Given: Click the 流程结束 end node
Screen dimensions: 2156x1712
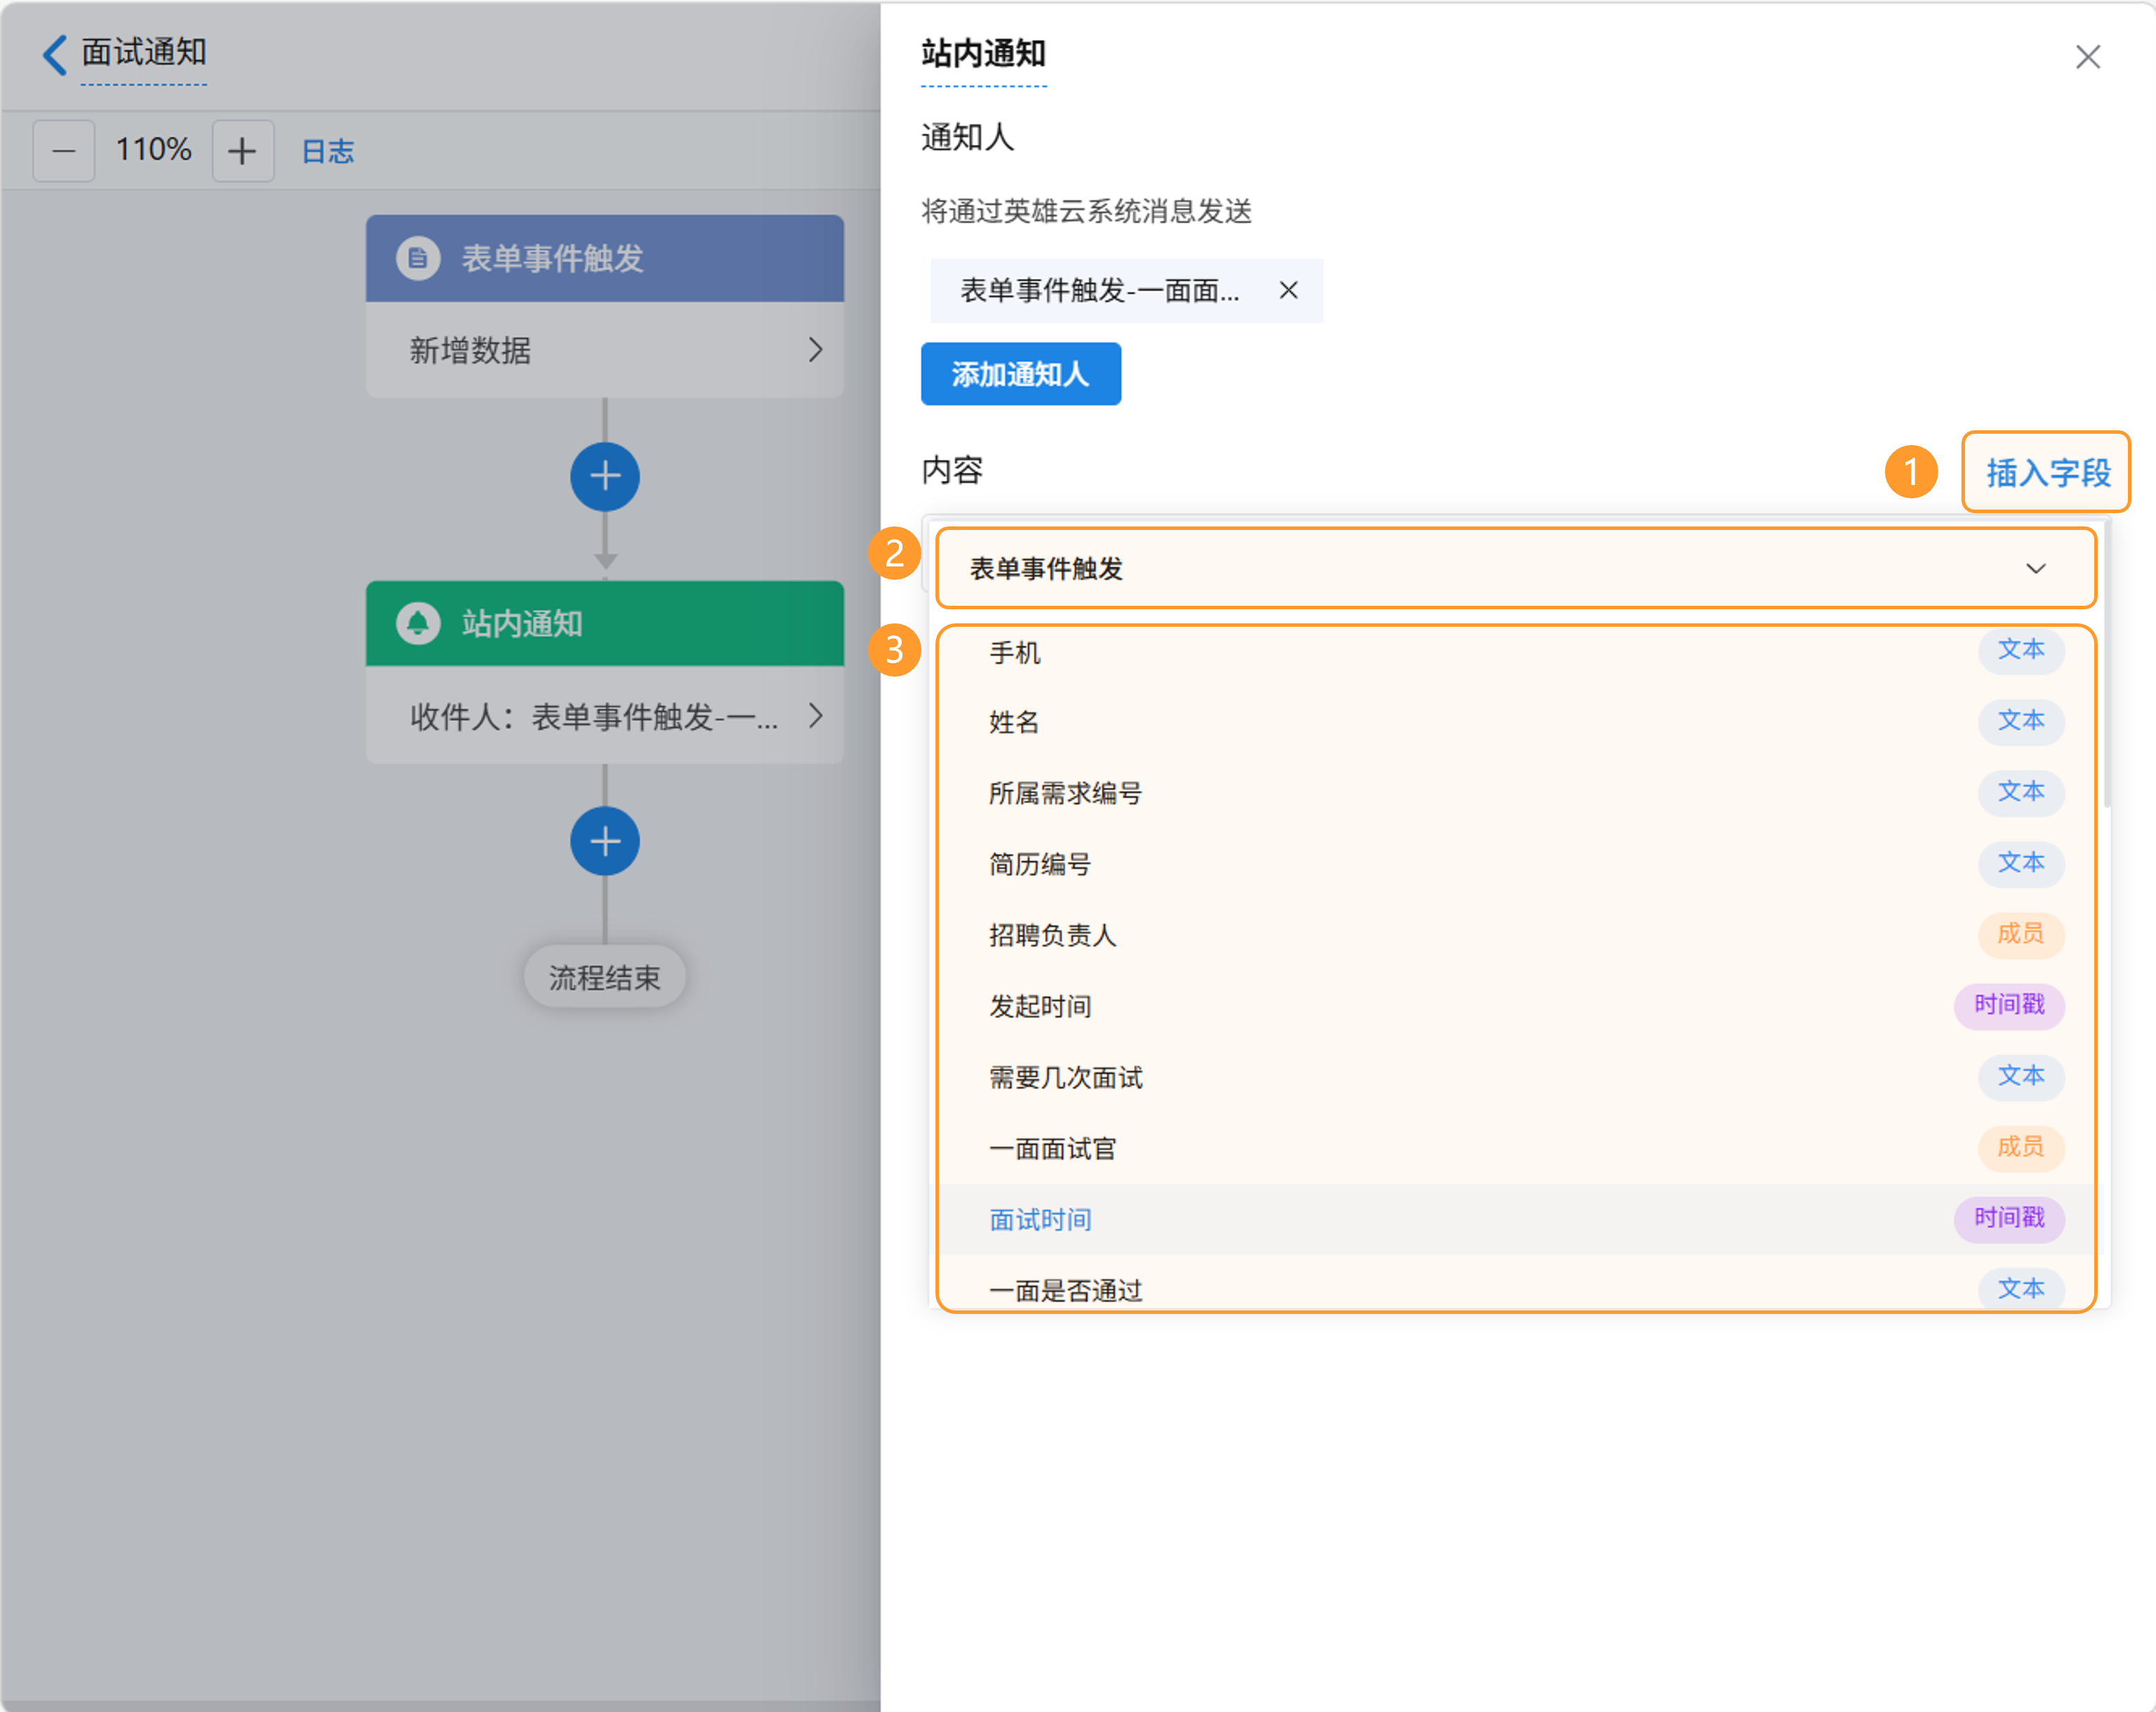Looking at the screenshot, I should pos(604,977).
